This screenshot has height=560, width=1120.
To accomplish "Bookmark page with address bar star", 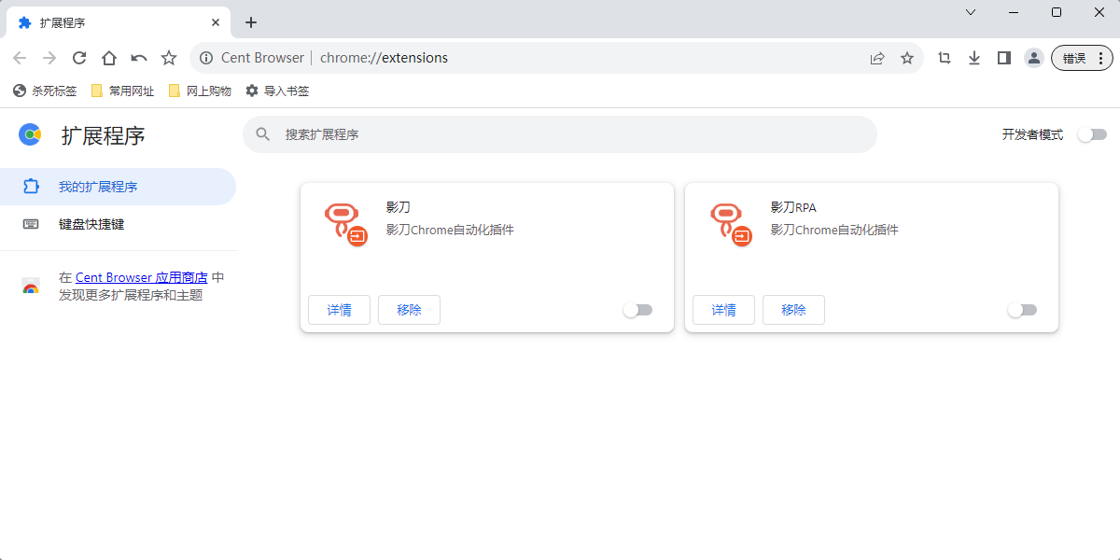I will 907,58.
